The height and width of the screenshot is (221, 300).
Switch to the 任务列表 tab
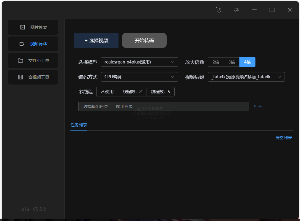pyautogui.click(x=78, y=125)
